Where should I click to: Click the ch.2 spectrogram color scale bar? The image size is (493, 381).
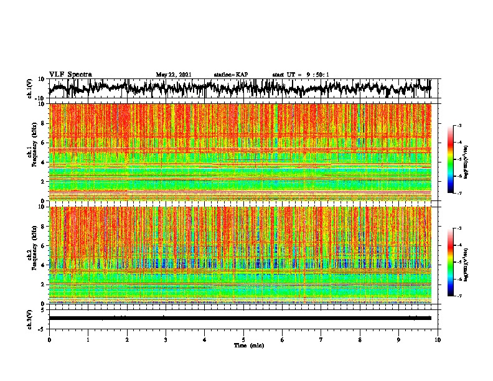click(x=450, y=262)
